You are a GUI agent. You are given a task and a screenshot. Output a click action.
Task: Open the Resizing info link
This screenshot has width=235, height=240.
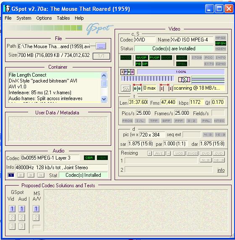[x=221, y=170]
